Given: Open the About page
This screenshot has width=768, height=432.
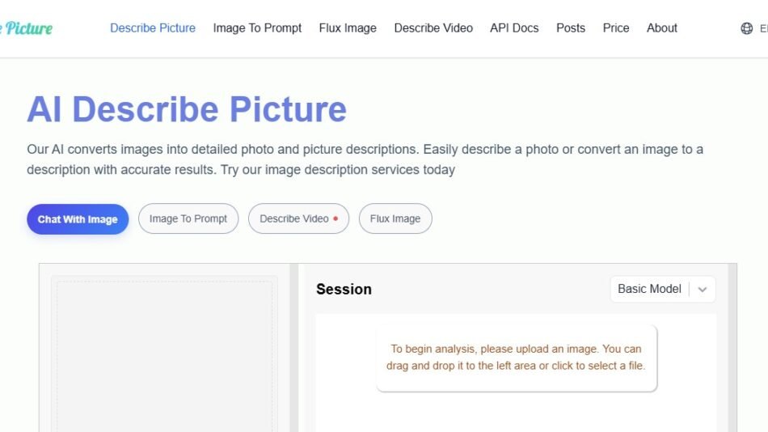Looking at the screenshot, I should [662, 28].
